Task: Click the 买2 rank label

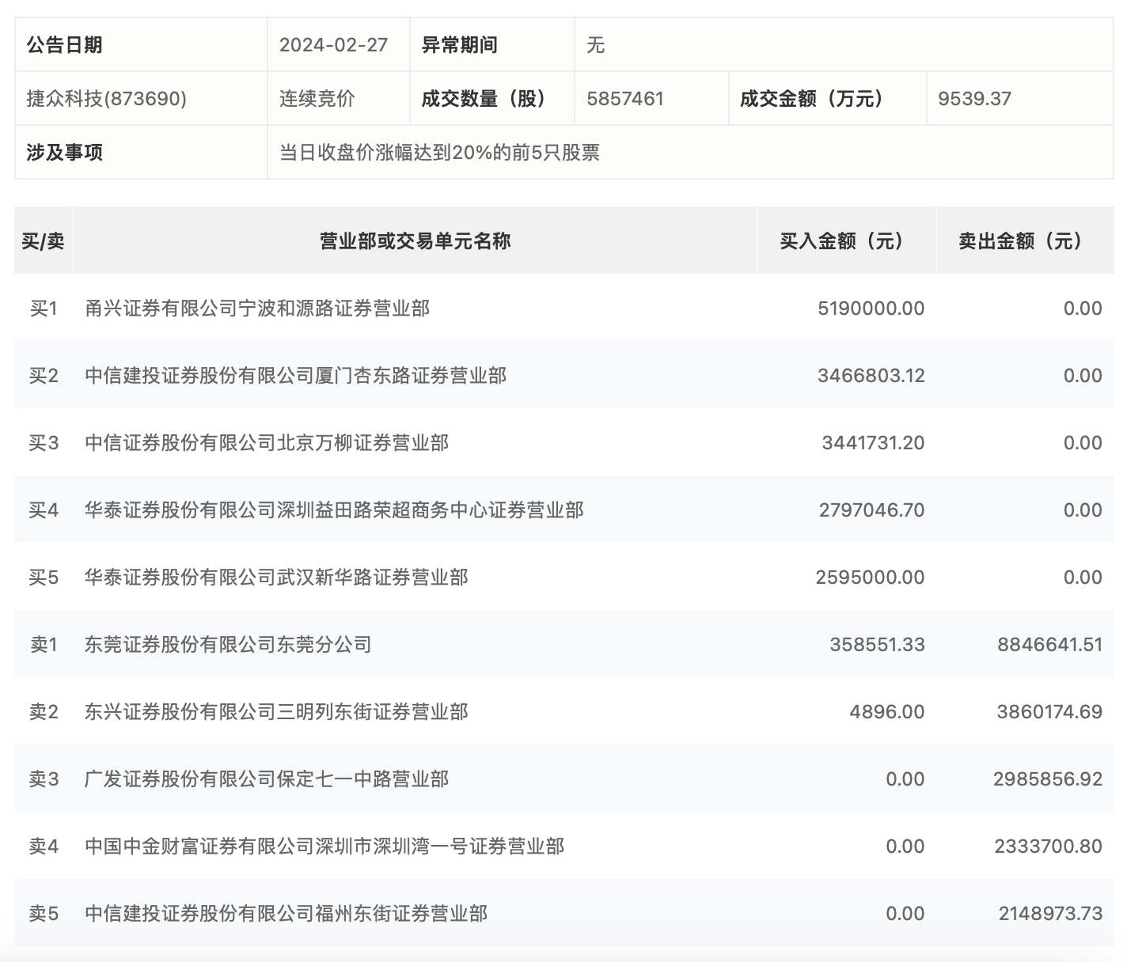Action: click(44, 375)
